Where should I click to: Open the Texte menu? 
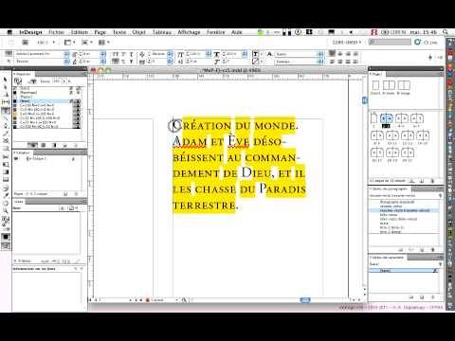click(x=119, y=32)
